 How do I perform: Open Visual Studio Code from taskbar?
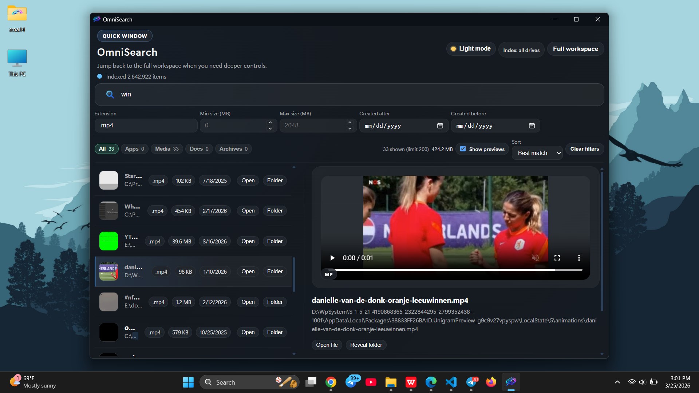(451, 382)
